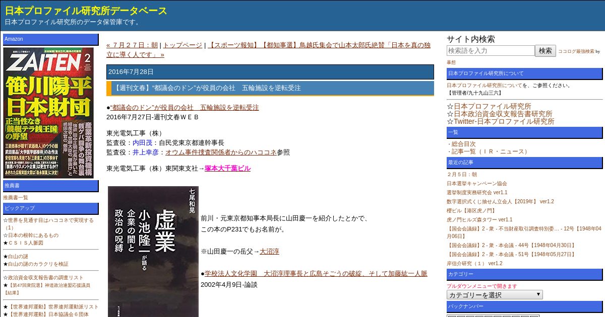This screenshot has height=317, width=605.
Task: Open 推薦書一覧 link in sidebar
Action: coord(16,198)
